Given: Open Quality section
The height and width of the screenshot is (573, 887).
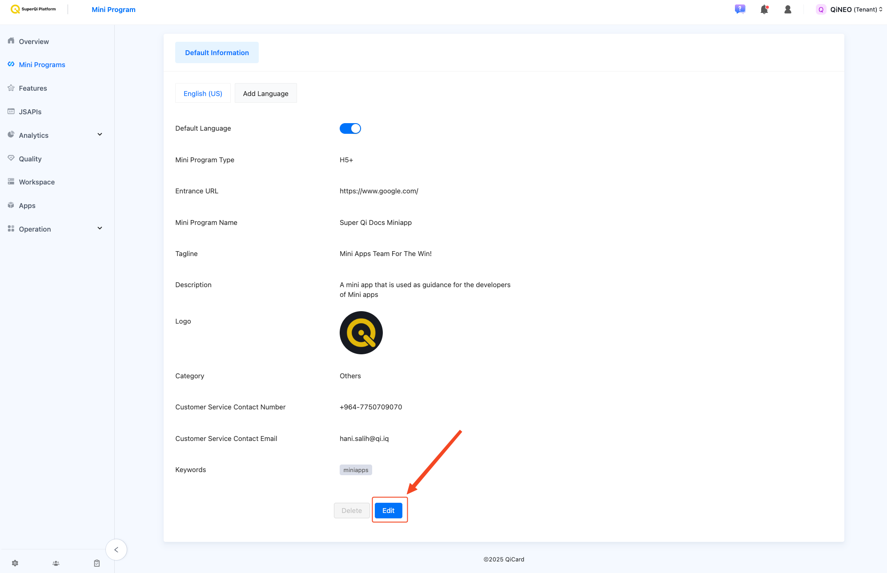Looking at the screenshot, I should 30,159.
